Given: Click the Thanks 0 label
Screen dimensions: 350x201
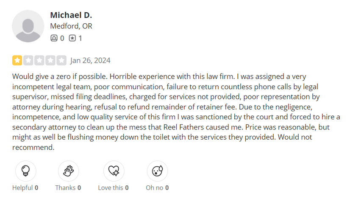Looking at the screenshot, I should [68, 188].
